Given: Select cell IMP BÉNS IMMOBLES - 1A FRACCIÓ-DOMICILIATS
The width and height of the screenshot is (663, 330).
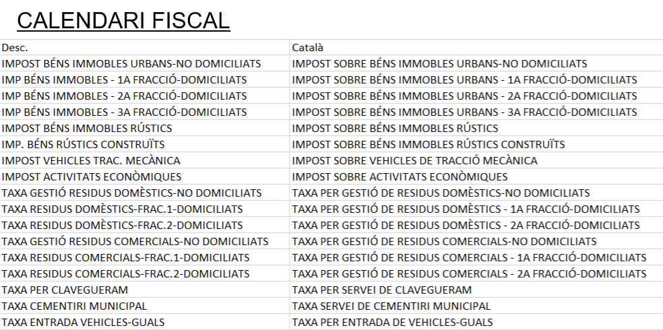Looking at the screenshot, I should click(124, 80).
